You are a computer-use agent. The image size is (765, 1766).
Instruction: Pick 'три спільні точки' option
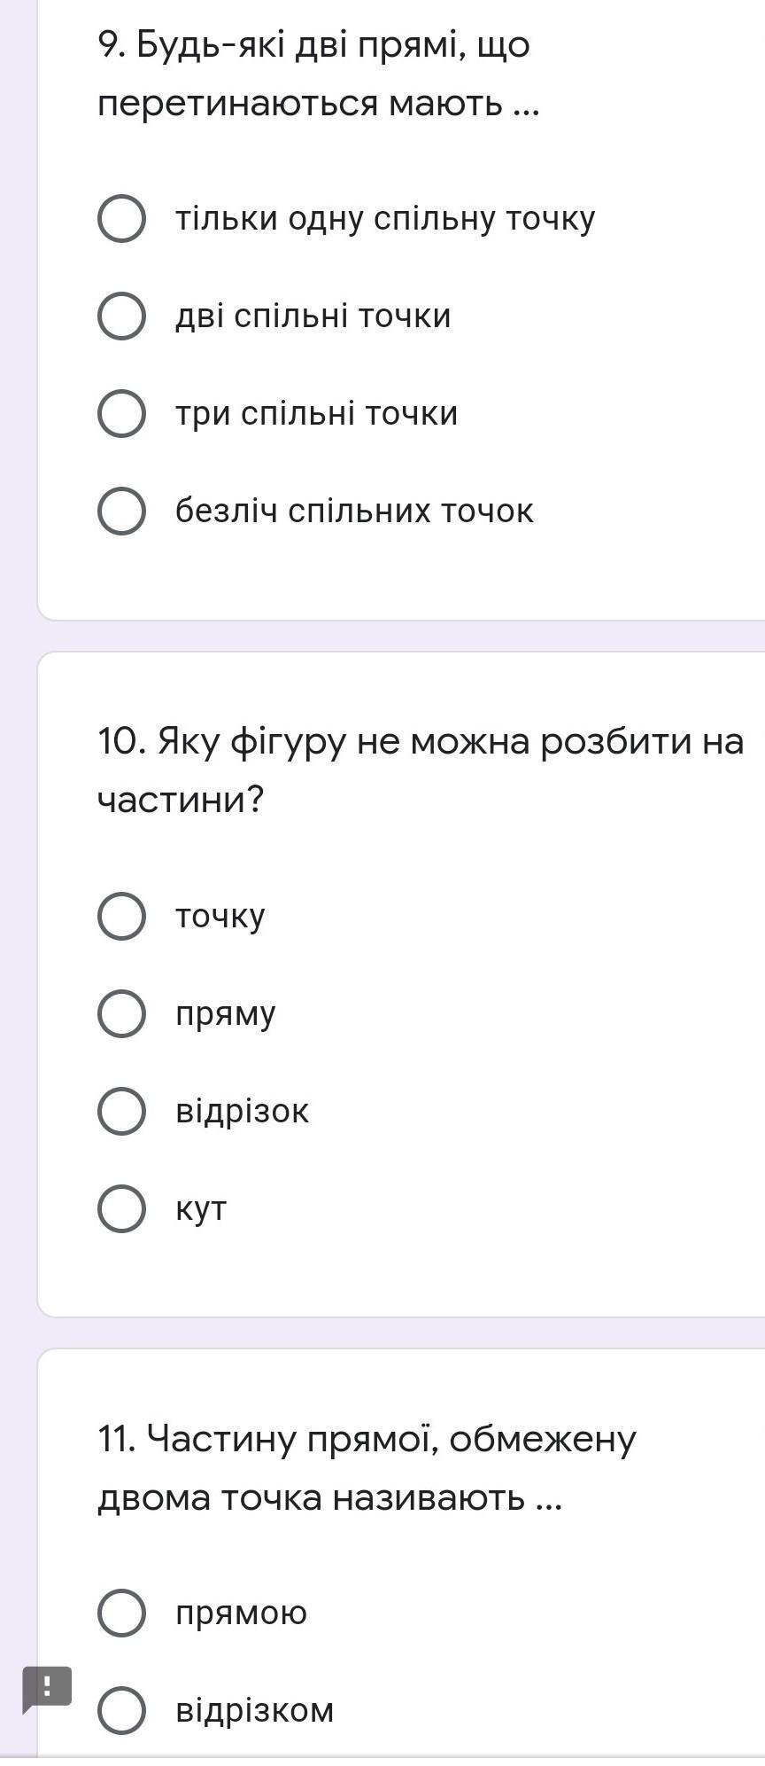121,414
